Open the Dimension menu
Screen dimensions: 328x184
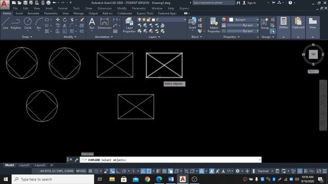point(105,8)
